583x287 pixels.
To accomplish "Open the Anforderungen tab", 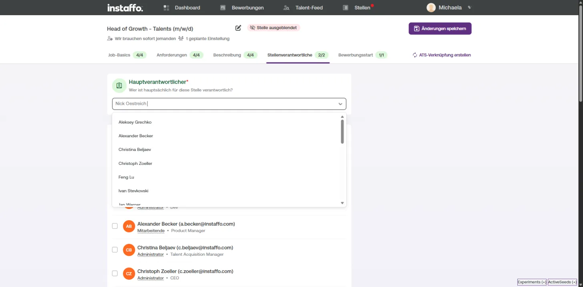I will coord(180,55).
